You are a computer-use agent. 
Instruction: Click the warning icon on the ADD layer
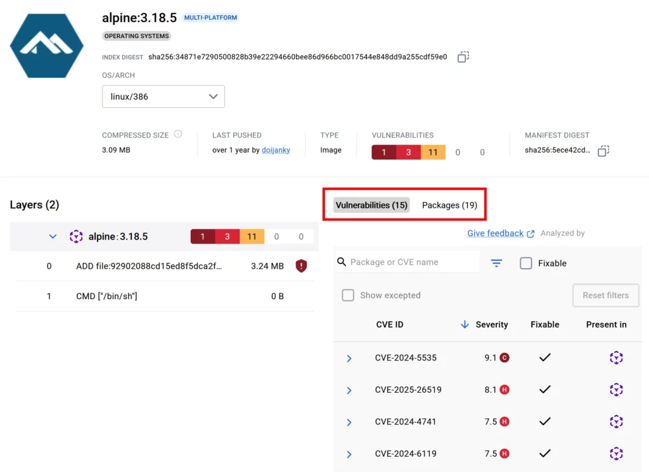301,265
